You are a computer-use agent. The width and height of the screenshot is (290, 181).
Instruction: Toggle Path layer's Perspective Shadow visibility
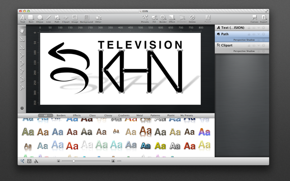tap(259, 40)
